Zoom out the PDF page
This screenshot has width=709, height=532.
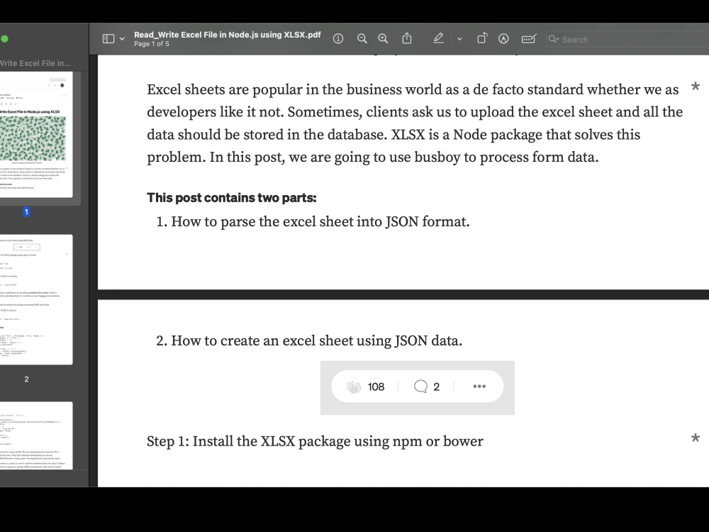[362, 39]
